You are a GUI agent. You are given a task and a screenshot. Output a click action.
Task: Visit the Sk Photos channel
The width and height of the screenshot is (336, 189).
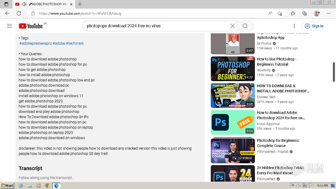264,44
